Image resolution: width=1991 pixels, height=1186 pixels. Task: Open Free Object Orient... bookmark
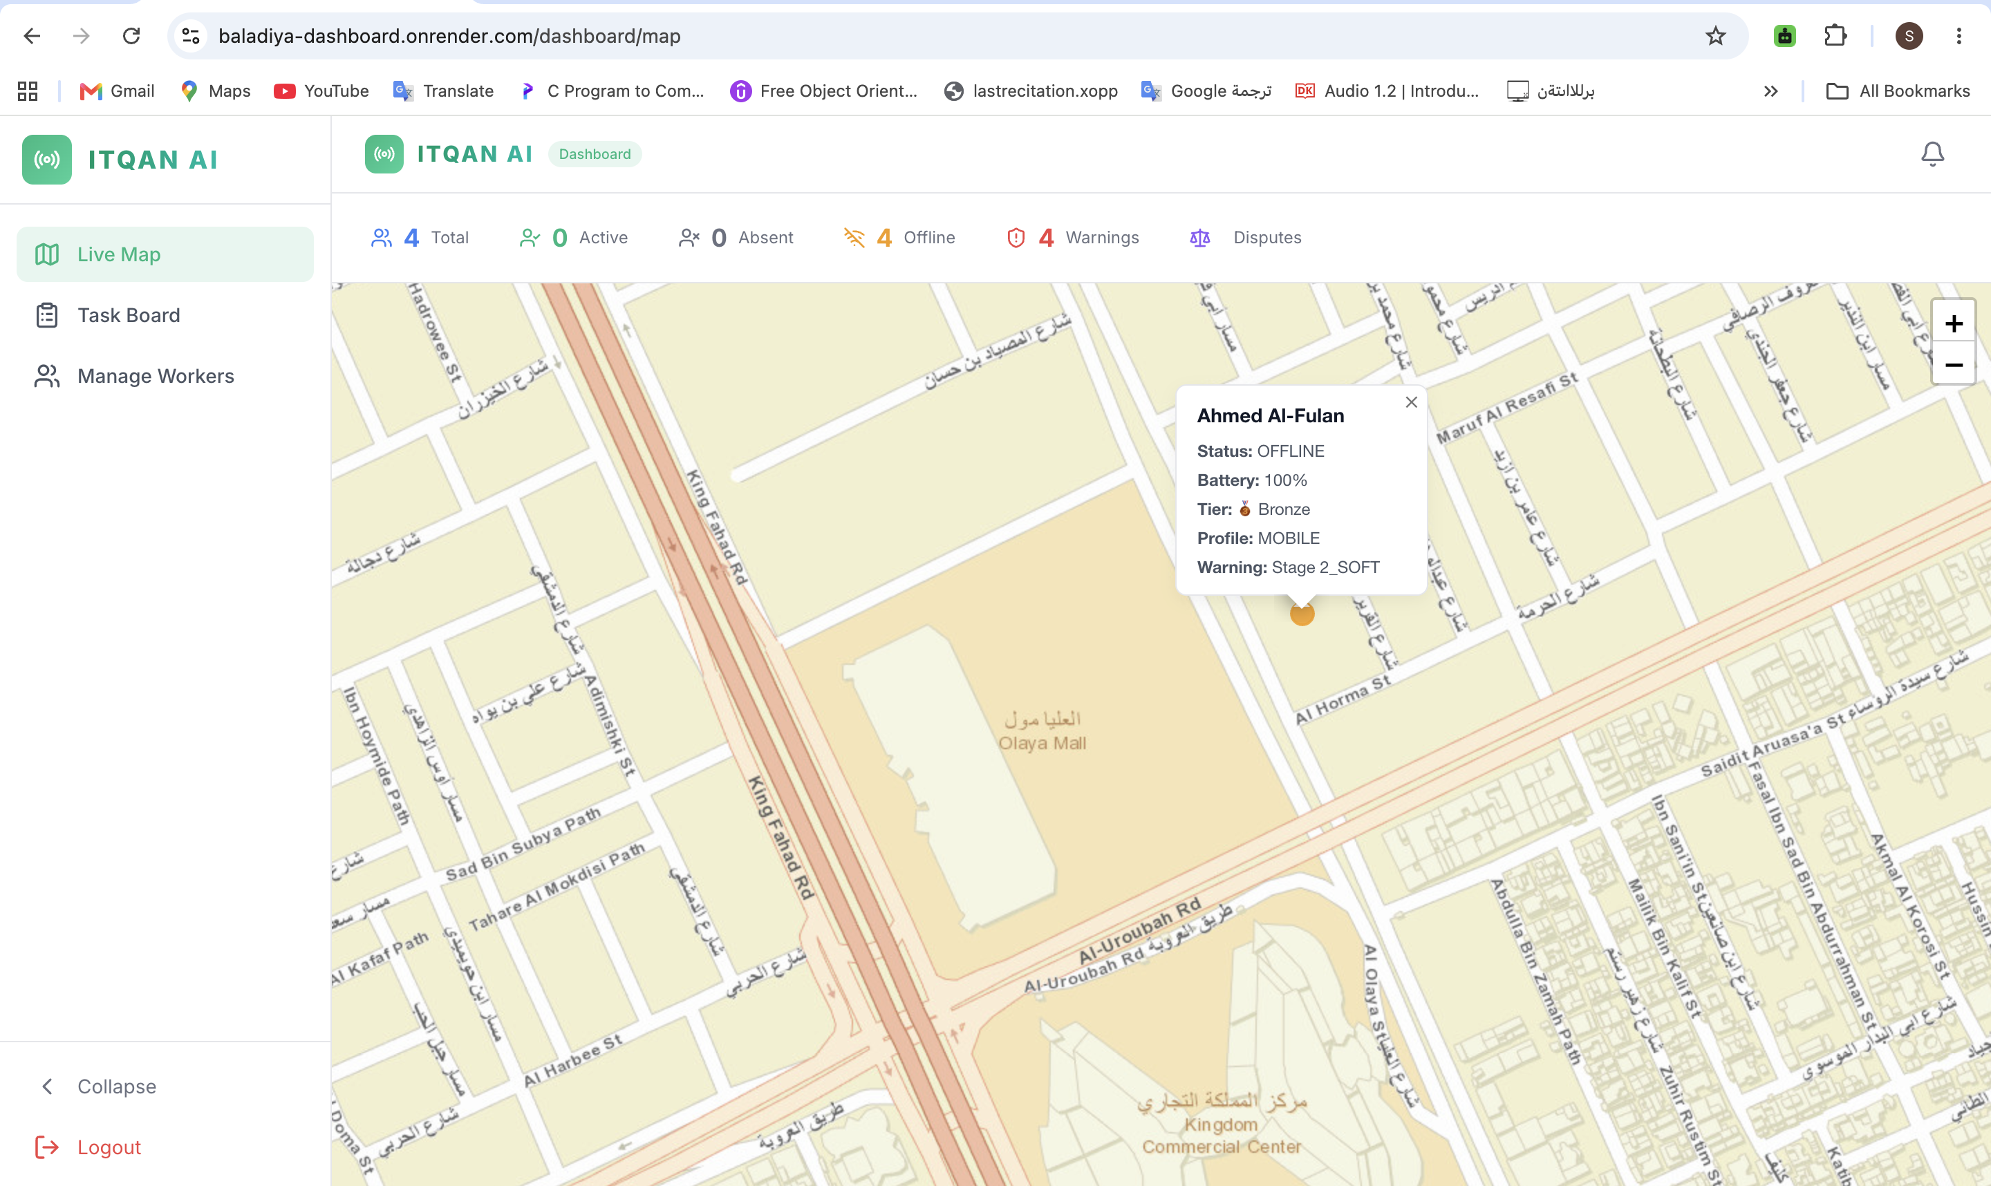point(824,91)
